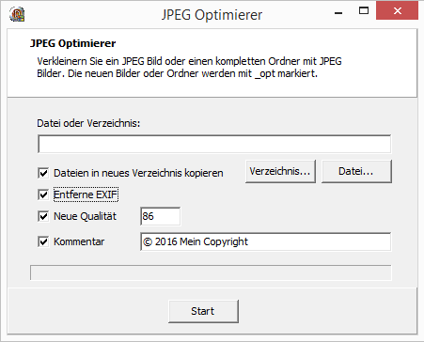Untick the Kommentar checkbox
The width and height of the screenshot is (424, 342).
click(x=43, y=241)
